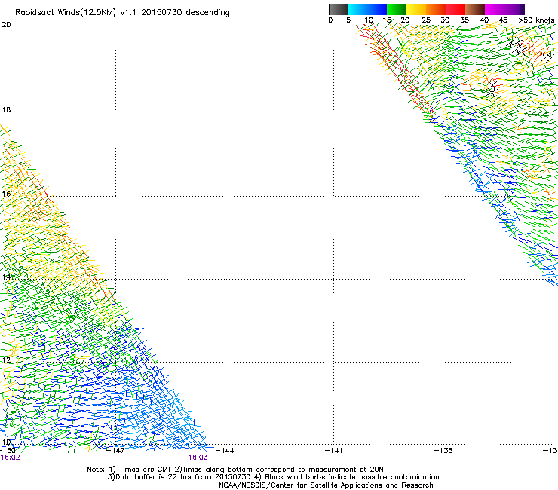This screenshot has width=558, height=490.
Task: Click the dark purple 45-50 knots segment
Action: [514, 9]
